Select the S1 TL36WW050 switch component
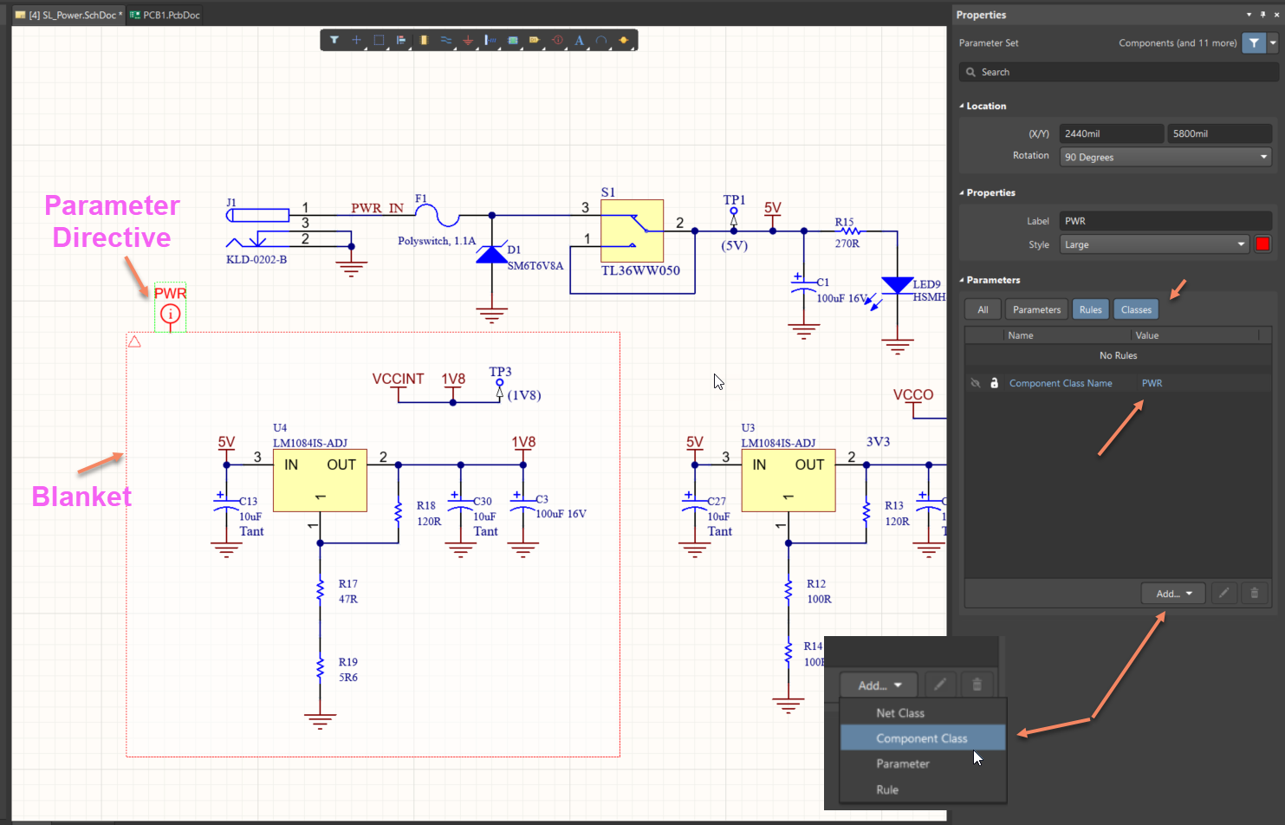 [633, 231]
